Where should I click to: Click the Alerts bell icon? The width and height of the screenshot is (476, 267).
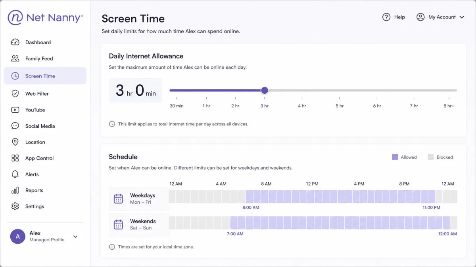[15, 174]
